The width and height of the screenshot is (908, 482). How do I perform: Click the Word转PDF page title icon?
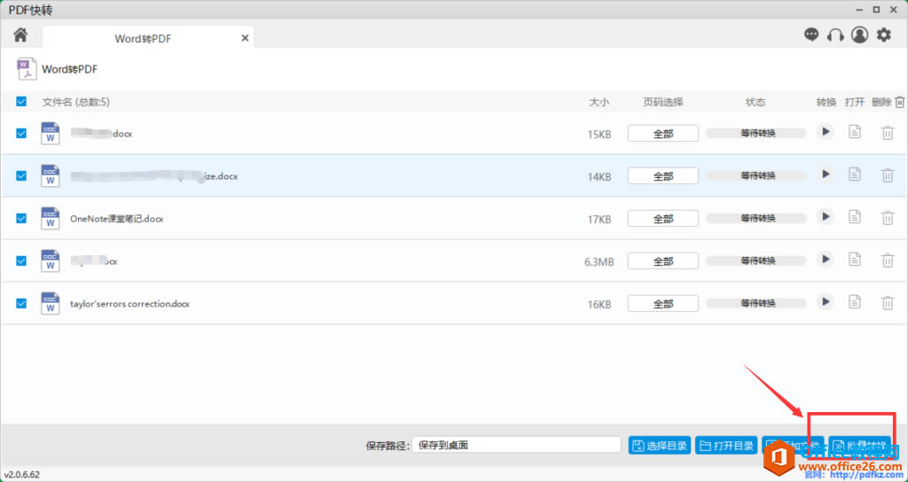coord(27,69)
